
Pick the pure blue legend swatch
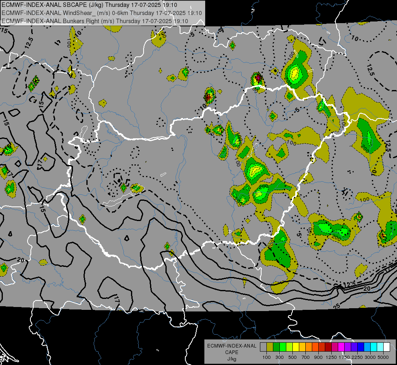tap(361, 347)
